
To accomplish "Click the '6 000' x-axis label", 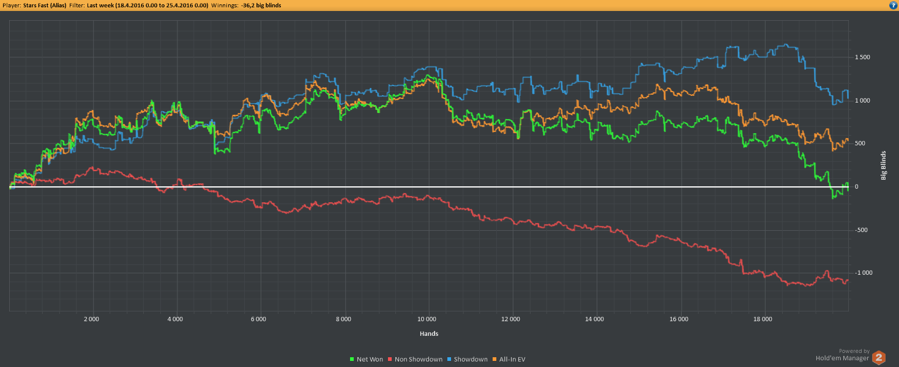I will click(x=258, y=319).
